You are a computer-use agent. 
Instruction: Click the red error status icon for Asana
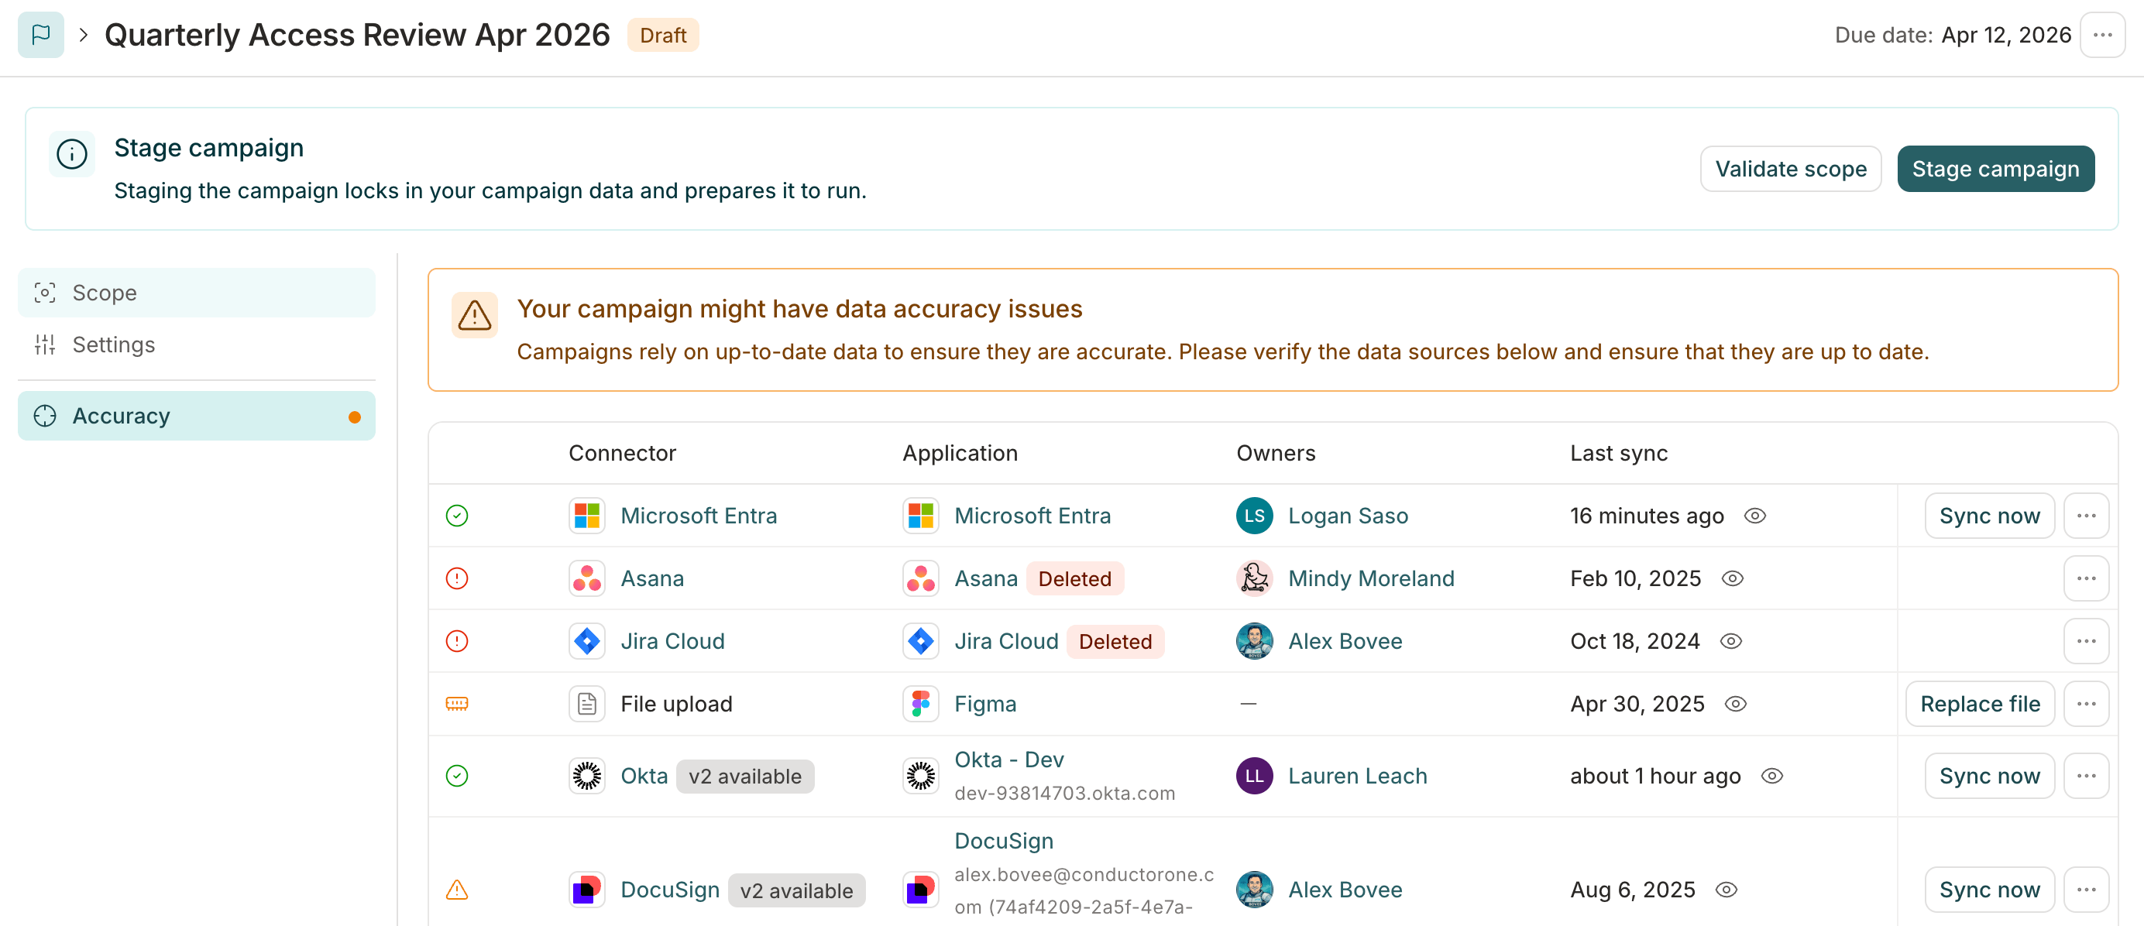457,578
